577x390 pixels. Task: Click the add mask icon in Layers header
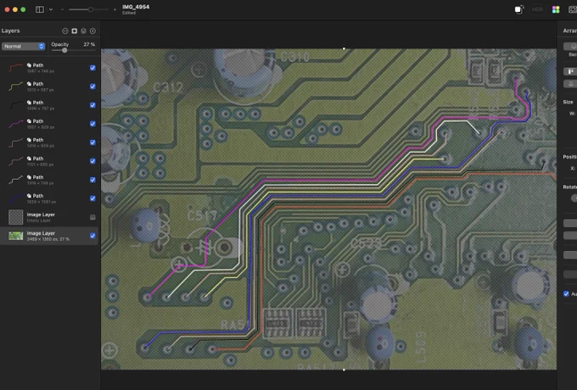[x=75, y=31]
